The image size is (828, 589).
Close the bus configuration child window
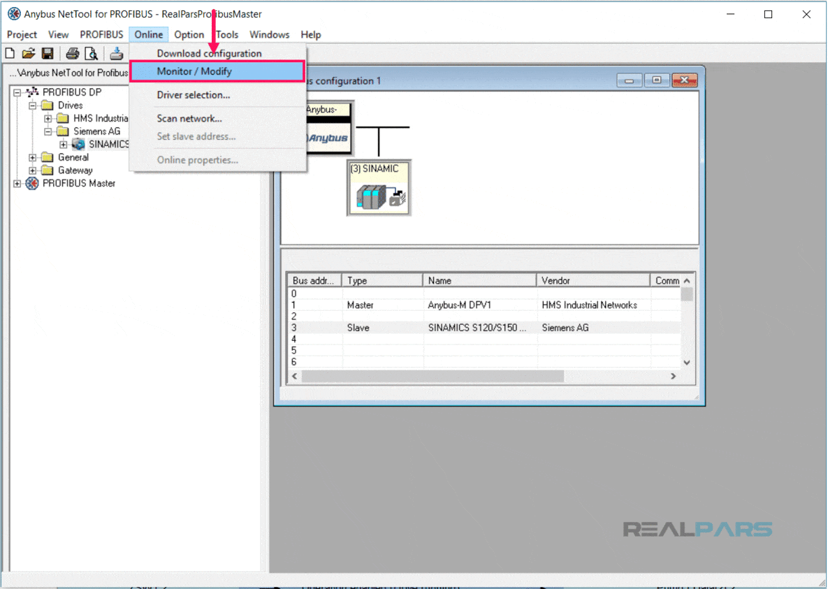tap(684, 80)
